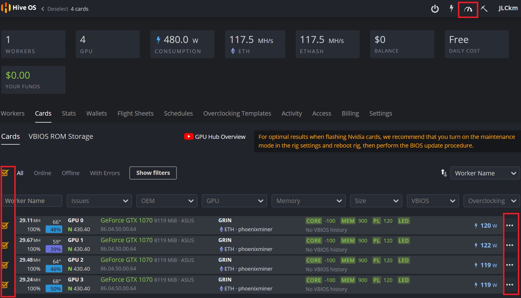Image resolution: width=521 pixels, height=298 pixels.
Task: Open the Billing tab
Action: [x=350, y=113]
